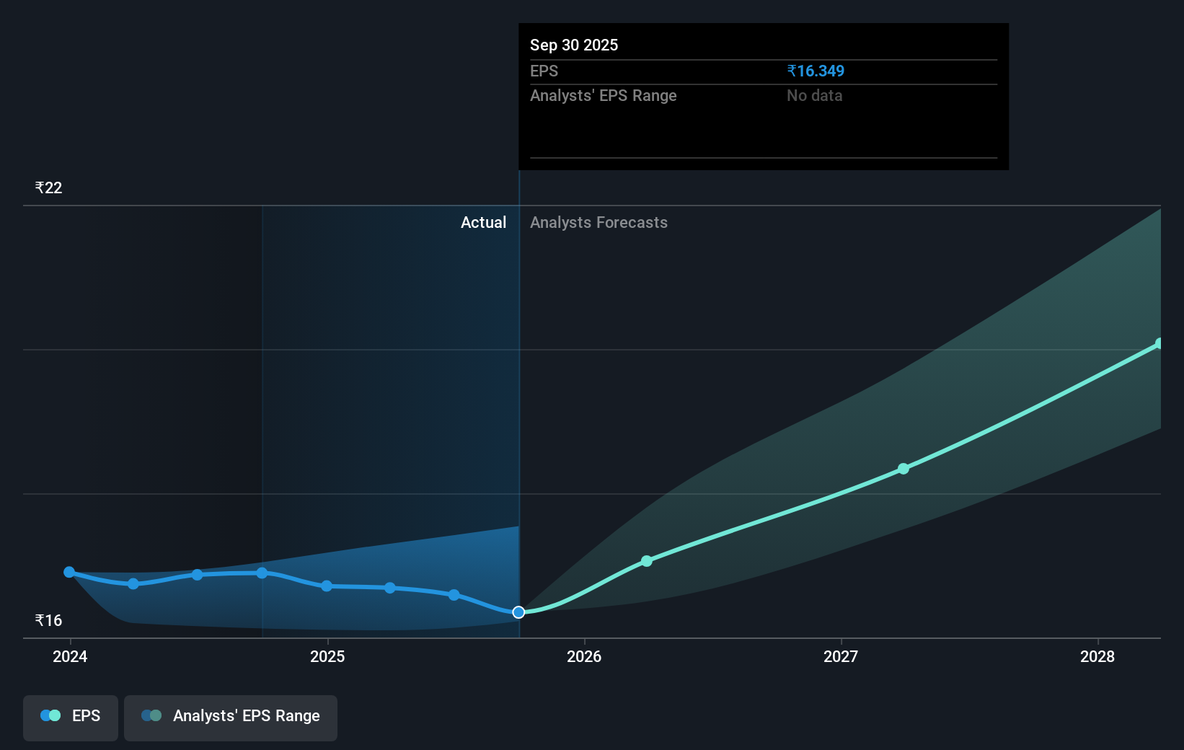
Task: Click the final forecast point past 2028
Action: tap(1159, 344)
